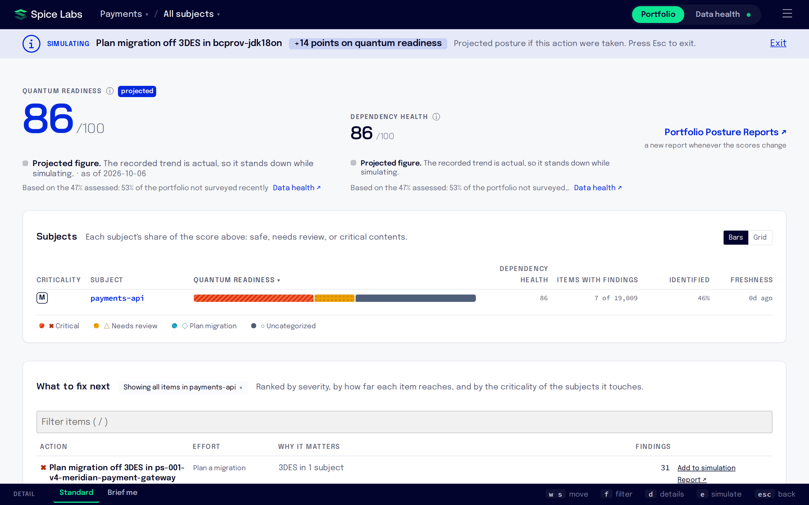This screenshot has width=809, height=505.
Task: Click Add to simulation for the 3DES action
Action: click(x=706, y=468)
